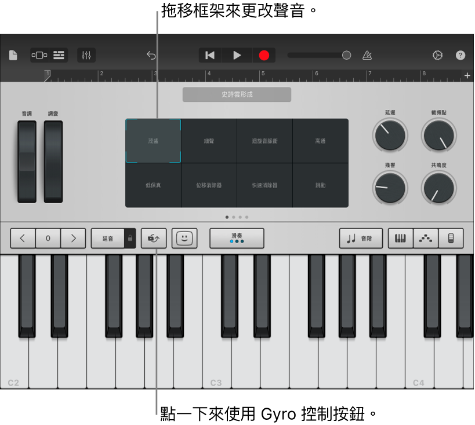475x425 pixels.
Task: Enable Gyro control button
Action: click(154, 239)
